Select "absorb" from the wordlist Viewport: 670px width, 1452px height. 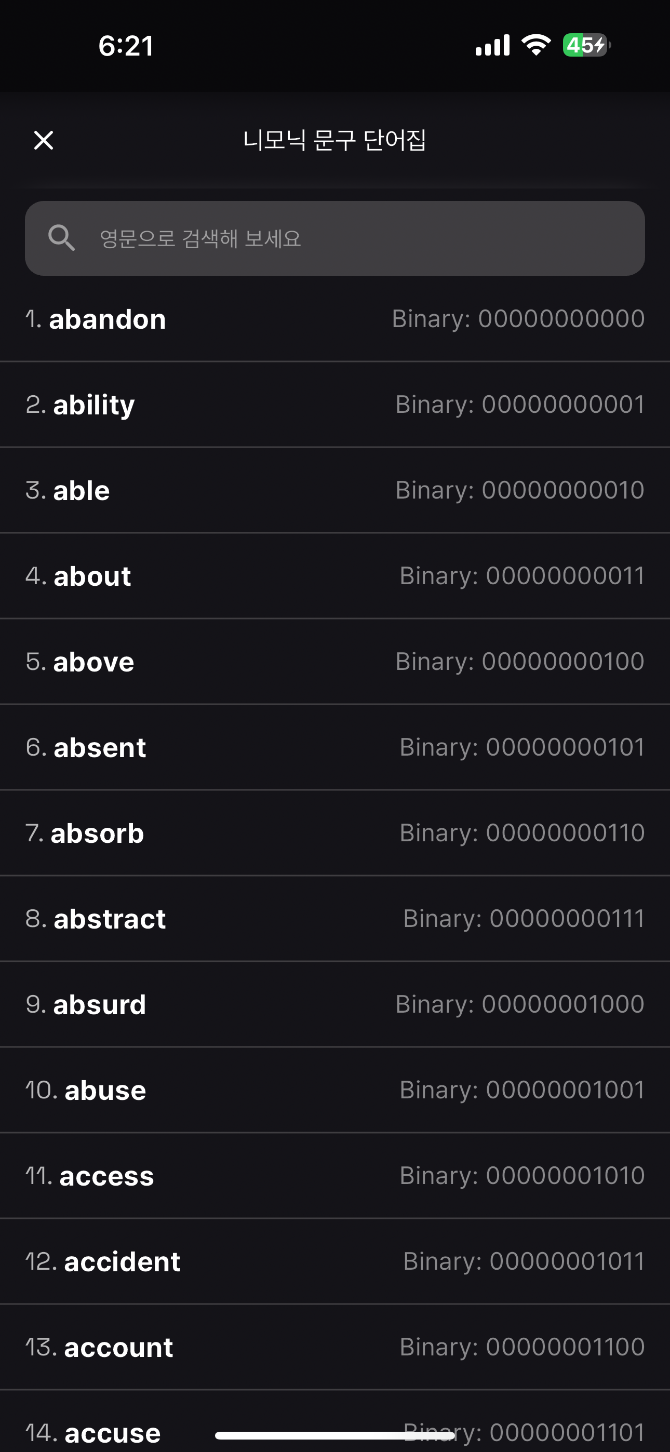97,833
